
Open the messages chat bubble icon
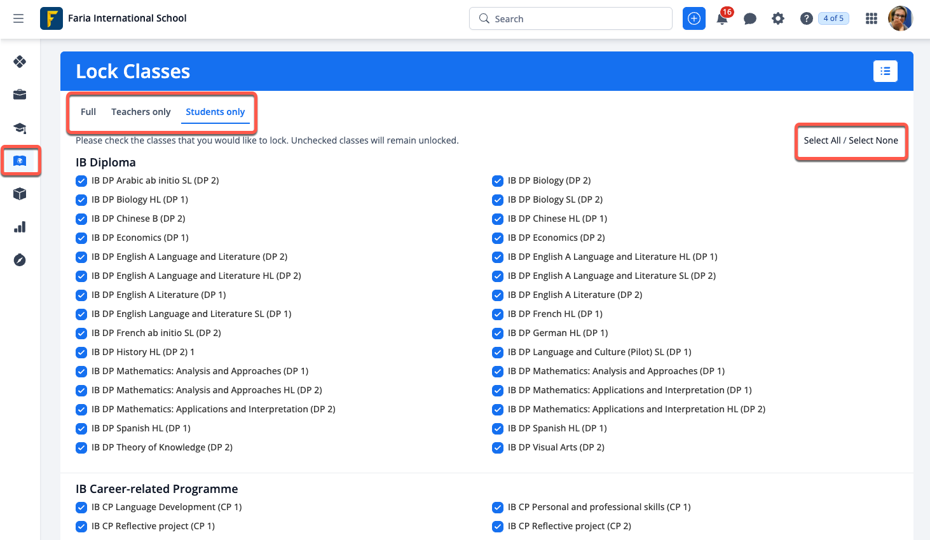(750, 18)
